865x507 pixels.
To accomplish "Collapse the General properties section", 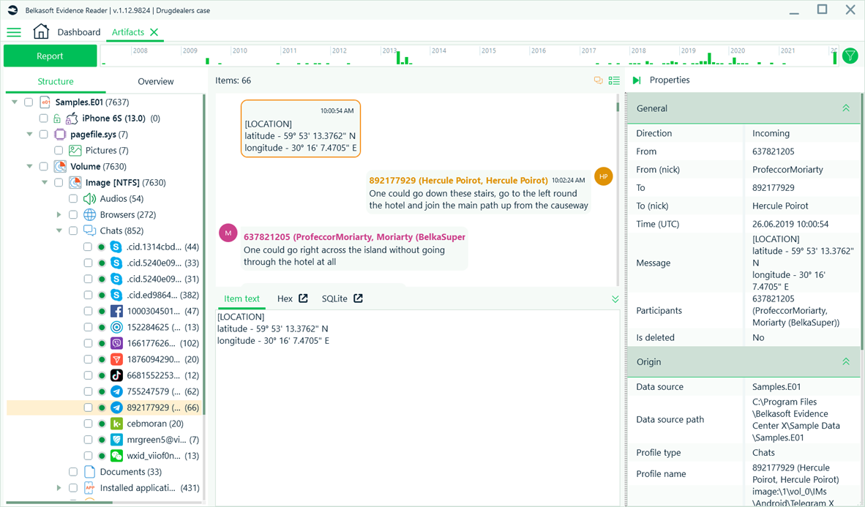I will coord(846,108).
